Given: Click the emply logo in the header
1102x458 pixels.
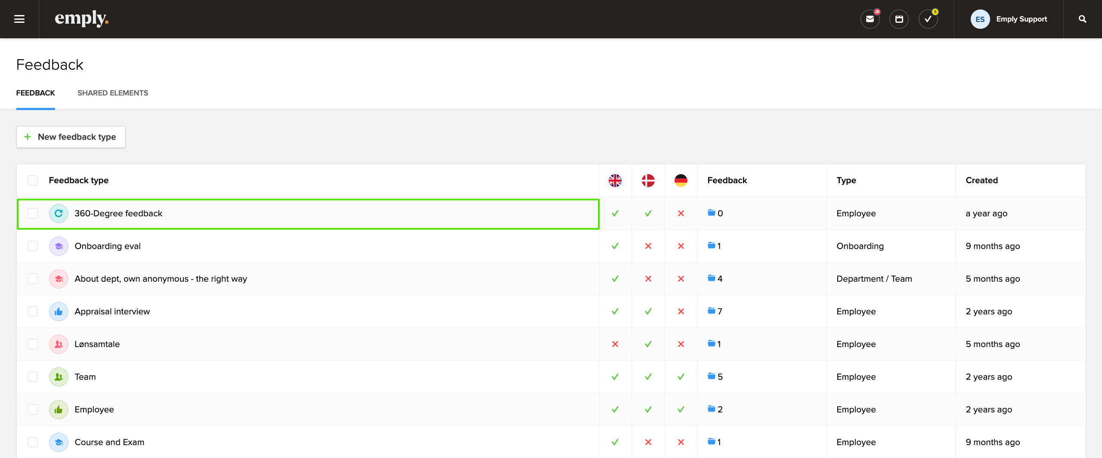Looking at the screenshot, I should tap(81, 19).
